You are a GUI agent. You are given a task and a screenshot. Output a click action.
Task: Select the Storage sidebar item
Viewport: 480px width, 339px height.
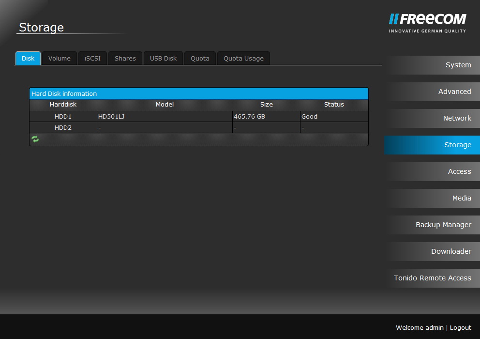432,145
